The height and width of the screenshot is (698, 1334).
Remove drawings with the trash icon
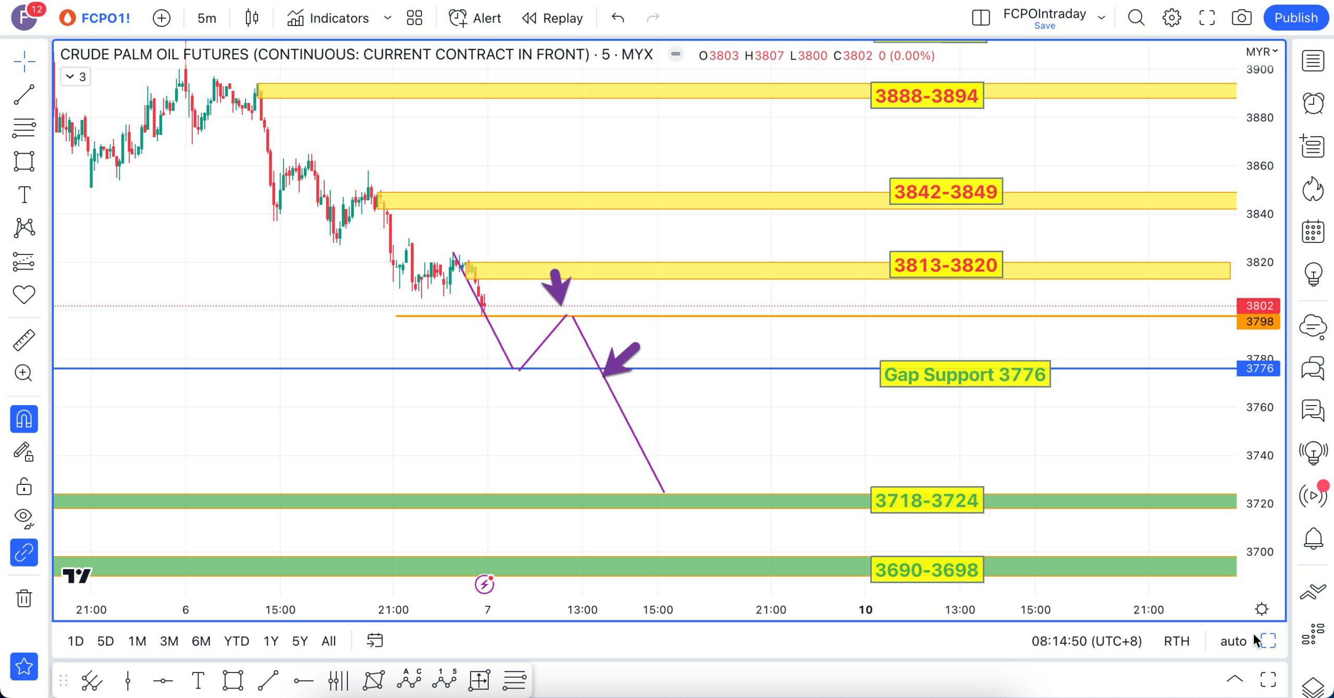[x=24, y=598]
